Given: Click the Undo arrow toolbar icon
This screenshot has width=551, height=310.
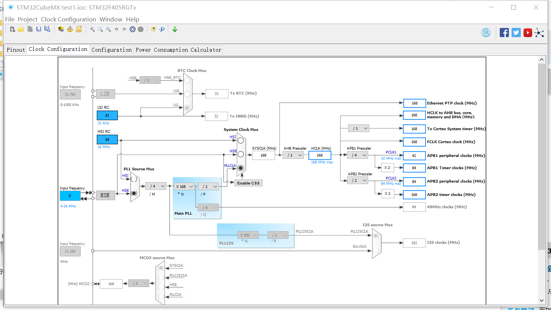Looking at the screenshot, I should click(116, 29).
